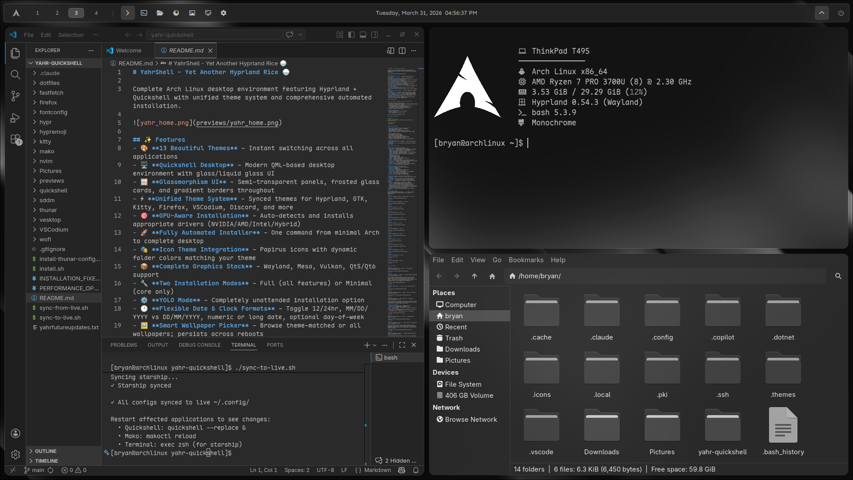
Task: Expand the OUTLINE section
Action: pyautogui.click(x=64, y=451)
